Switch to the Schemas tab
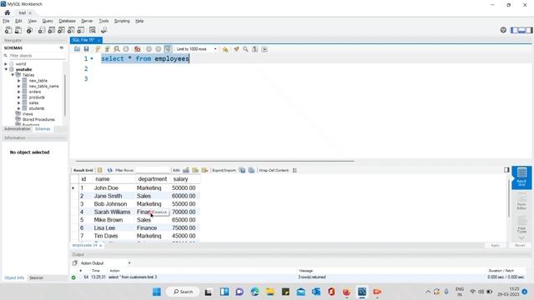534x300 pixels. [43, 129]
